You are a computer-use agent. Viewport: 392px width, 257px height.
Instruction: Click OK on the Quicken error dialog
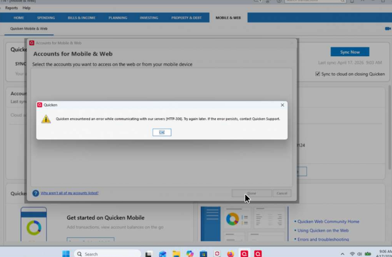162,132
